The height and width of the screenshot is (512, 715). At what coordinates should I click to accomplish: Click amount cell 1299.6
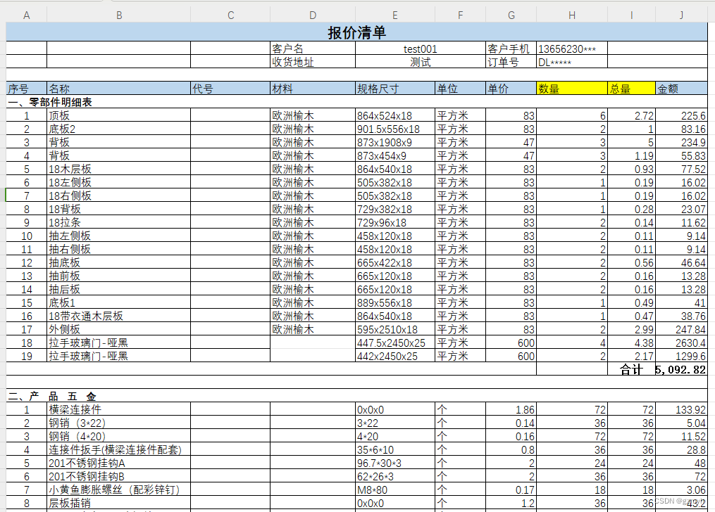coord(681,355)
